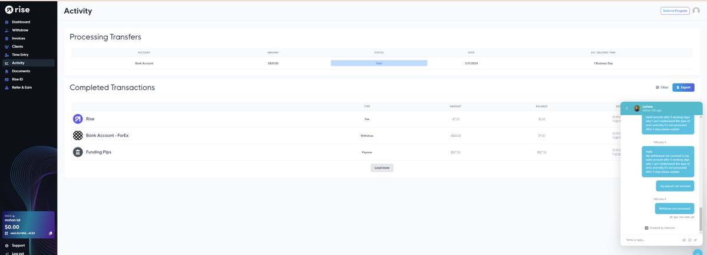
Task: Click the 'Withdraw' type in the ForEx row
Action: tap(367, 136)
